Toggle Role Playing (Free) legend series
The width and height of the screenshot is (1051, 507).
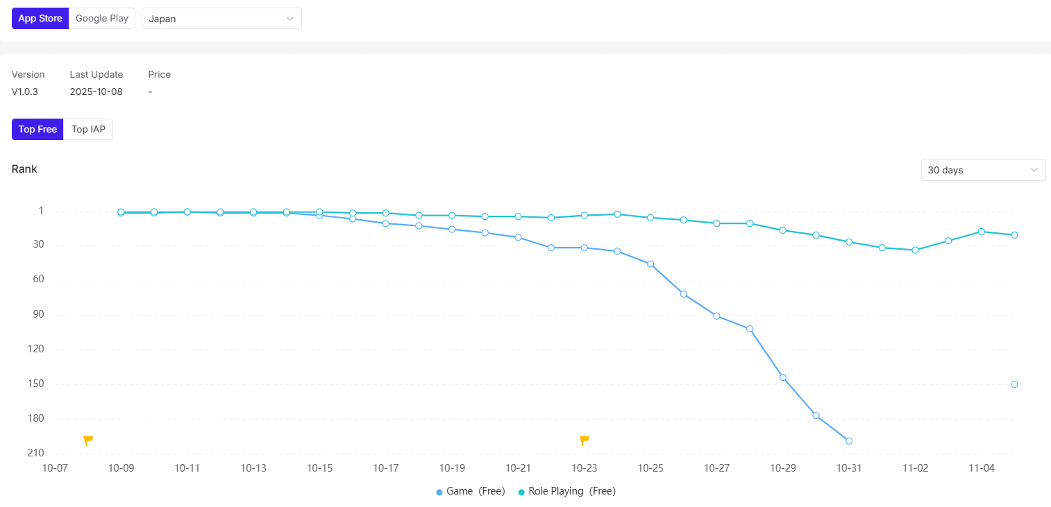pos(566,491)
